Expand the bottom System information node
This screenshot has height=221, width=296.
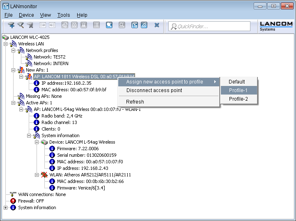[5, 207]
